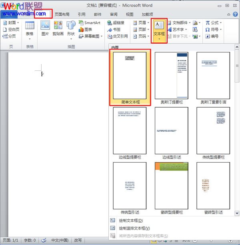Switch to the Review (审阅) tab
This screenshot has height=245, width=240.
(x=114, y=14)
